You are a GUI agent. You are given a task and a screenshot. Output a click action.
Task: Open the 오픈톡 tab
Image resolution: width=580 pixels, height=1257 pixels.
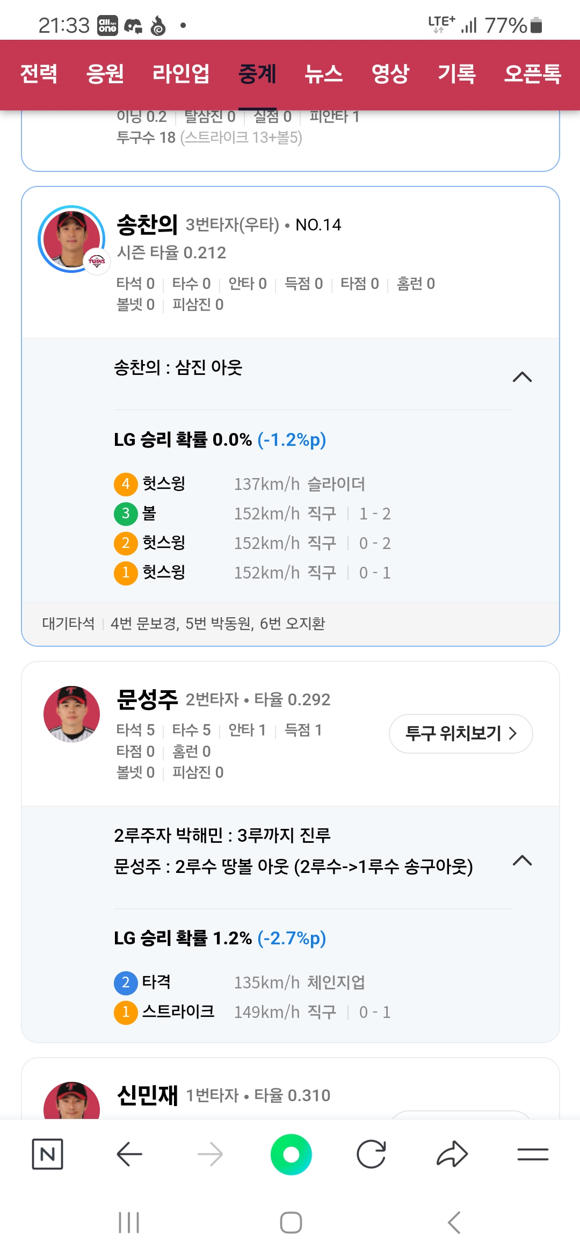[532, 74]
